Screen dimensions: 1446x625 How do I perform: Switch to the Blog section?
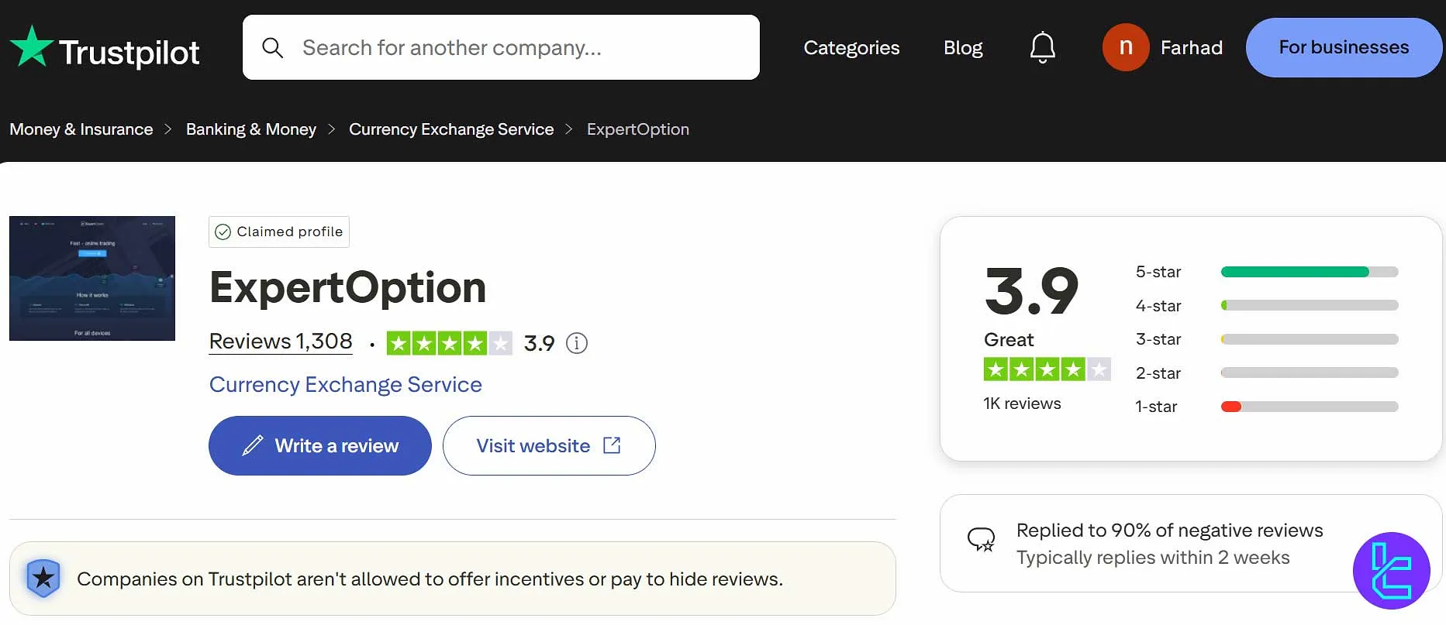962,47
